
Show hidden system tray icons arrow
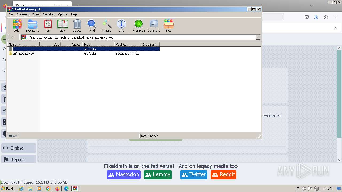(298, 189)
